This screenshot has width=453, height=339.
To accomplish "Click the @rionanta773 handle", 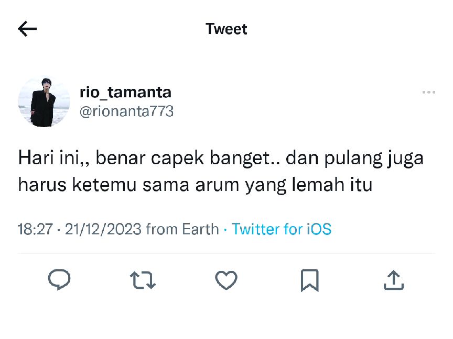I will 126,111.
